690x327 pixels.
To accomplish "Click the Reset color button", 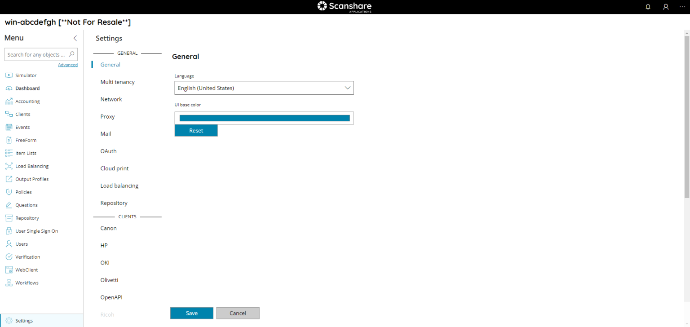I will click(196, 131).
